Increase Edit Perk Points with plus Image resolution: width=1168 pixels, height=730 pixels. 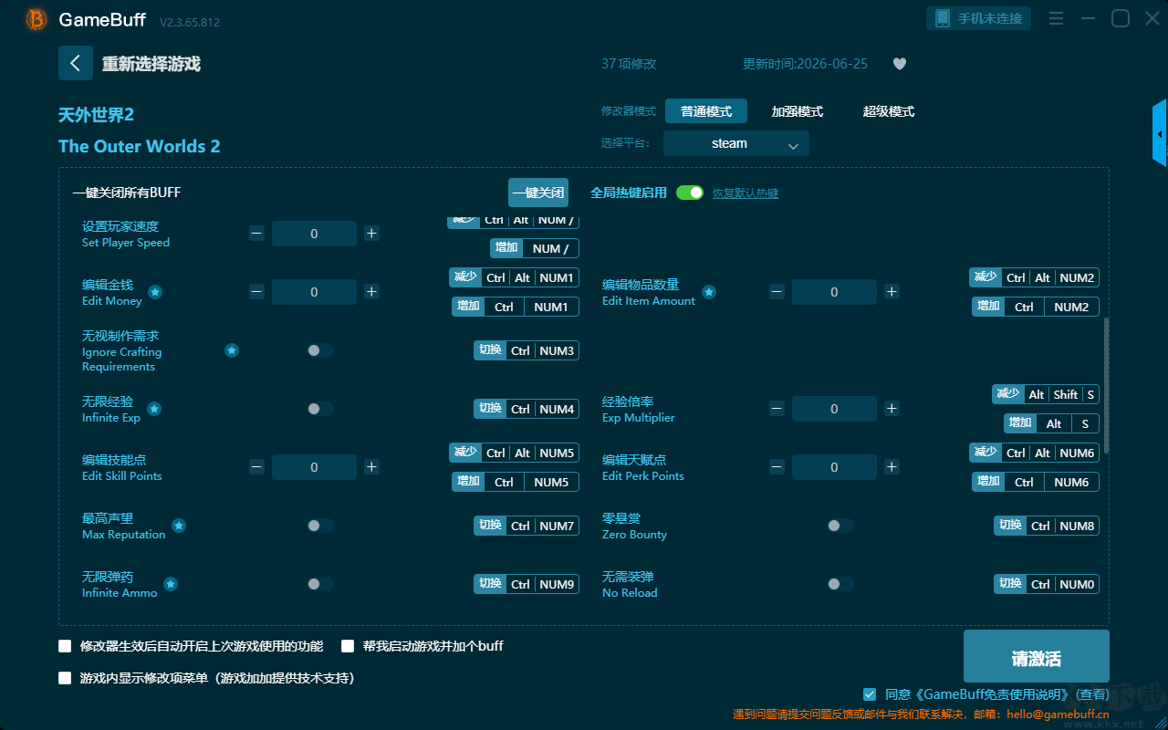point(892,467)
